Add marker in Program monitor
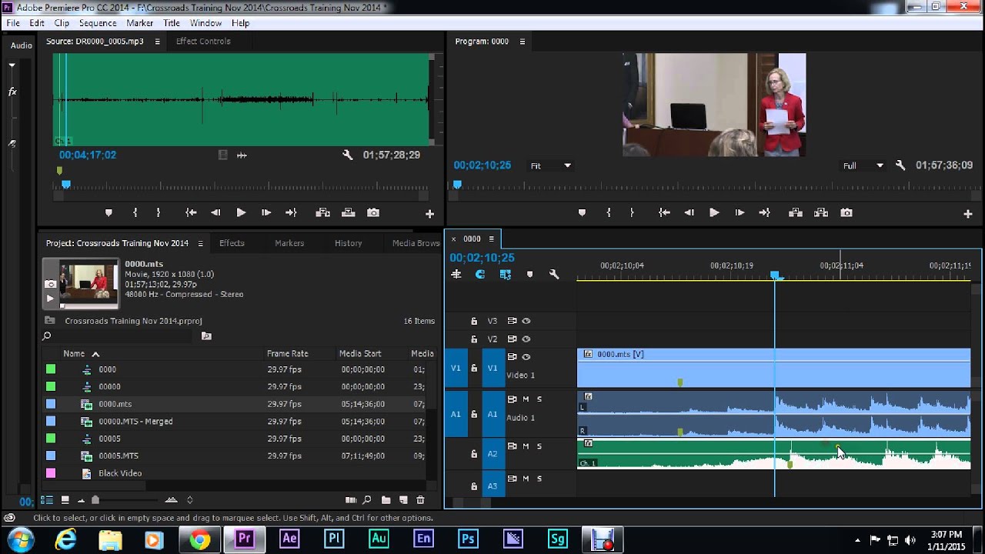Viewport: 985px width, 554px height. pos(582,213)
